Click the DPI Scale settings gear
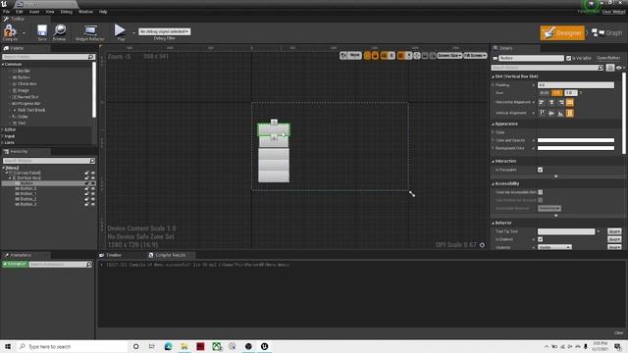Image resolution: width=628 pixels, height=353 pixels. [482, 245]
